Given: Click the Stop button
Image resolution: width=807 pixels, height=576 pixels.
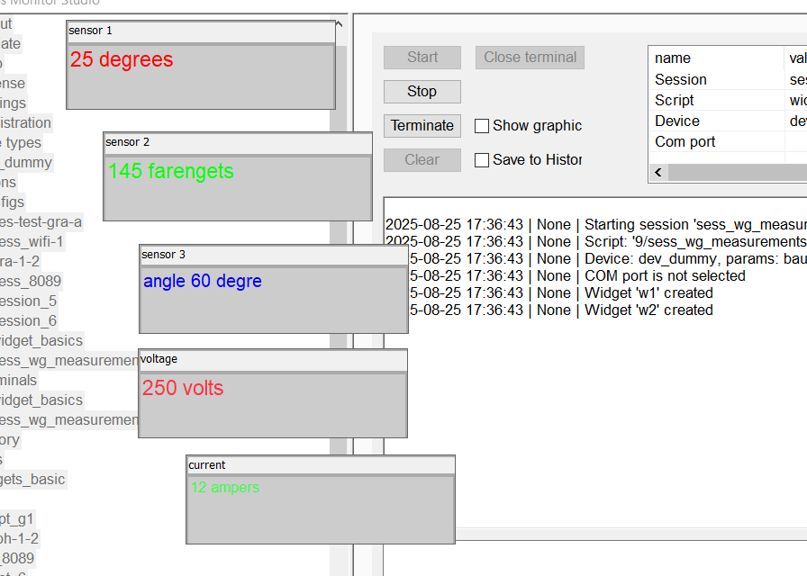Looking at the screenshot, I should pos(422,92).
